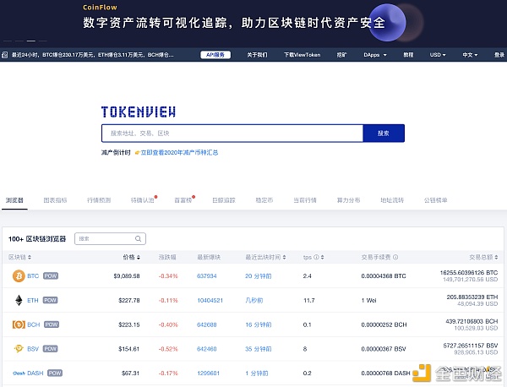
Task: Open the 待确认池 tab with the red dot
Action: pyautogui.click(x=143, y=200)
